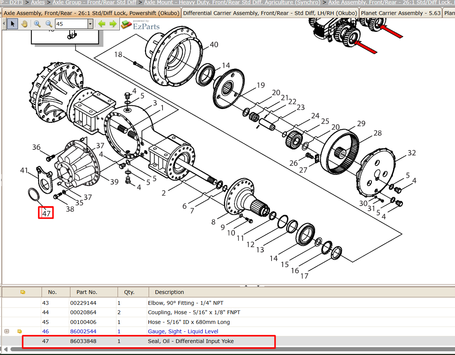Click the EzParts logo
455x355 pixels.
pyautogui.click(x=140, y=25)
